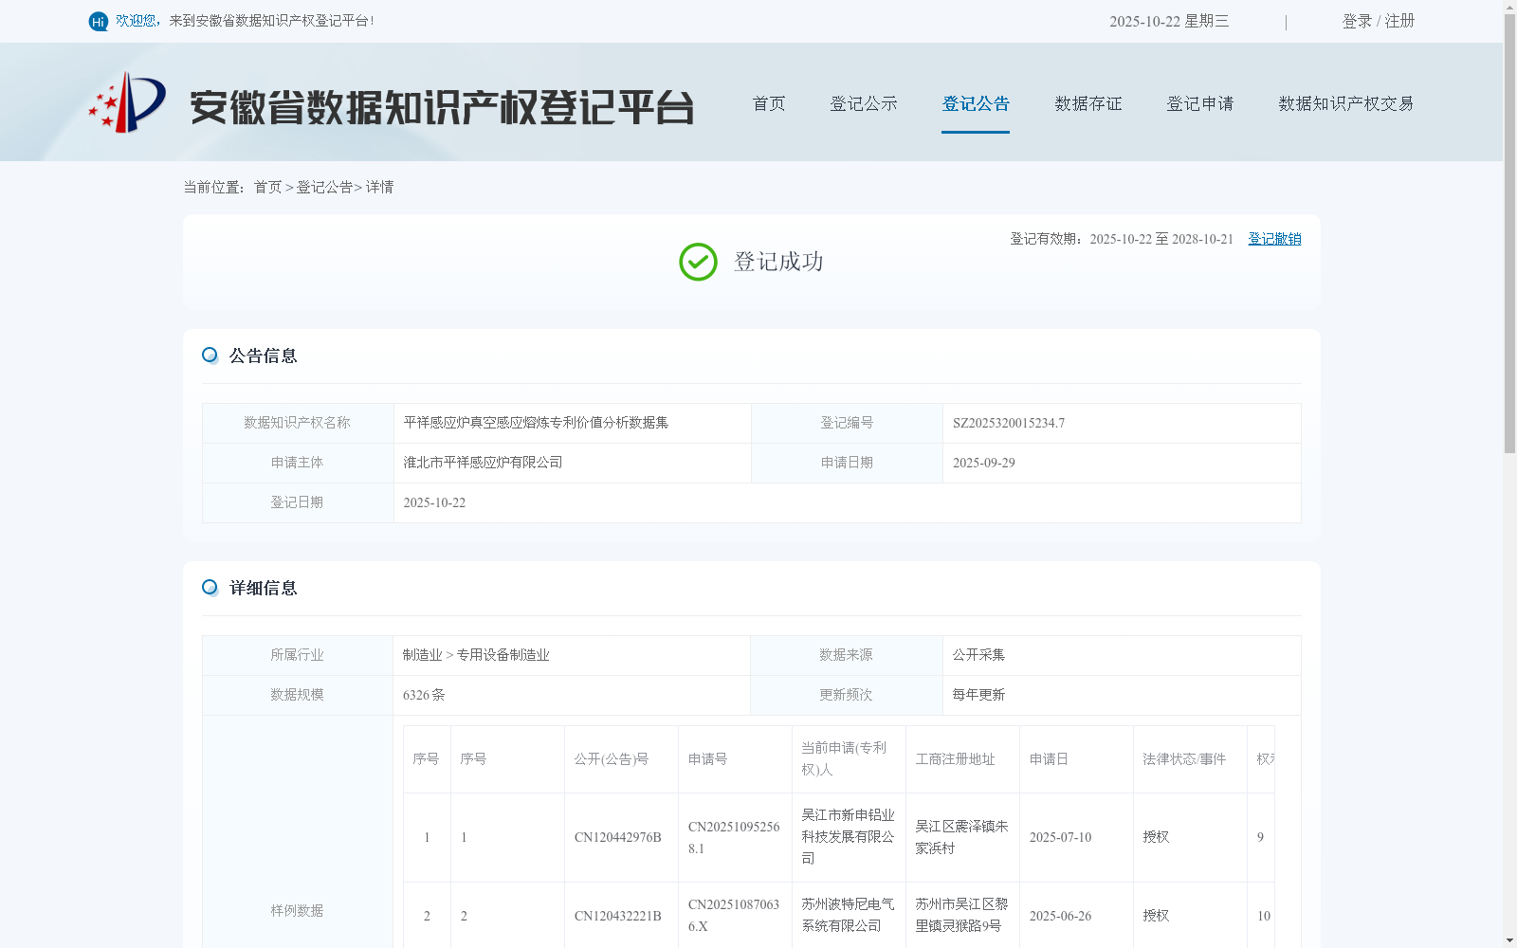Click the registration number SZ2025320015234.7
Viewport: 1517px width, 948px height.
(1009, 423)
